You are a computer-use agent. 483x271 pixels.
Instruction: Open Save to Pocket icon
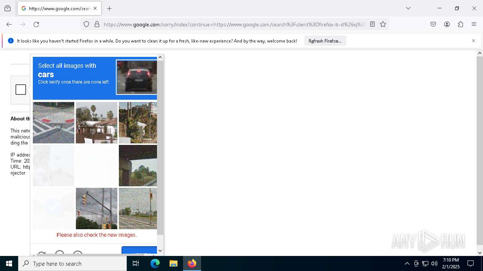[433, 24]
